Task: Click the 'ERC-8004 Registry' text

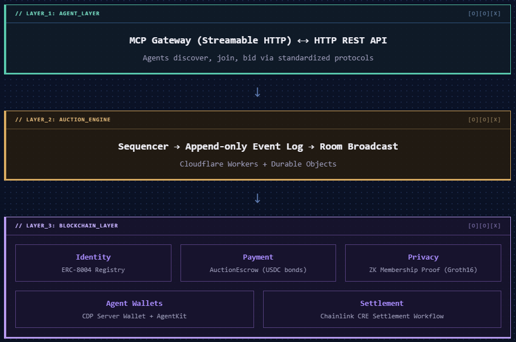Action: coord(93,270)
